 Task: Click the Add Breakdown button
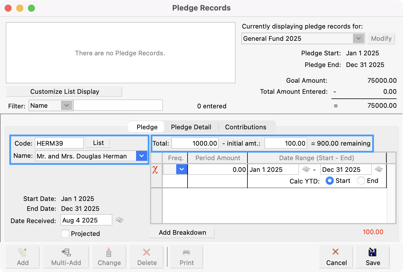click(x=182, y=232)
